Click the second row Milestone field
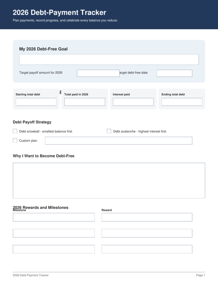The image size is (218, 282). point(54,233)
